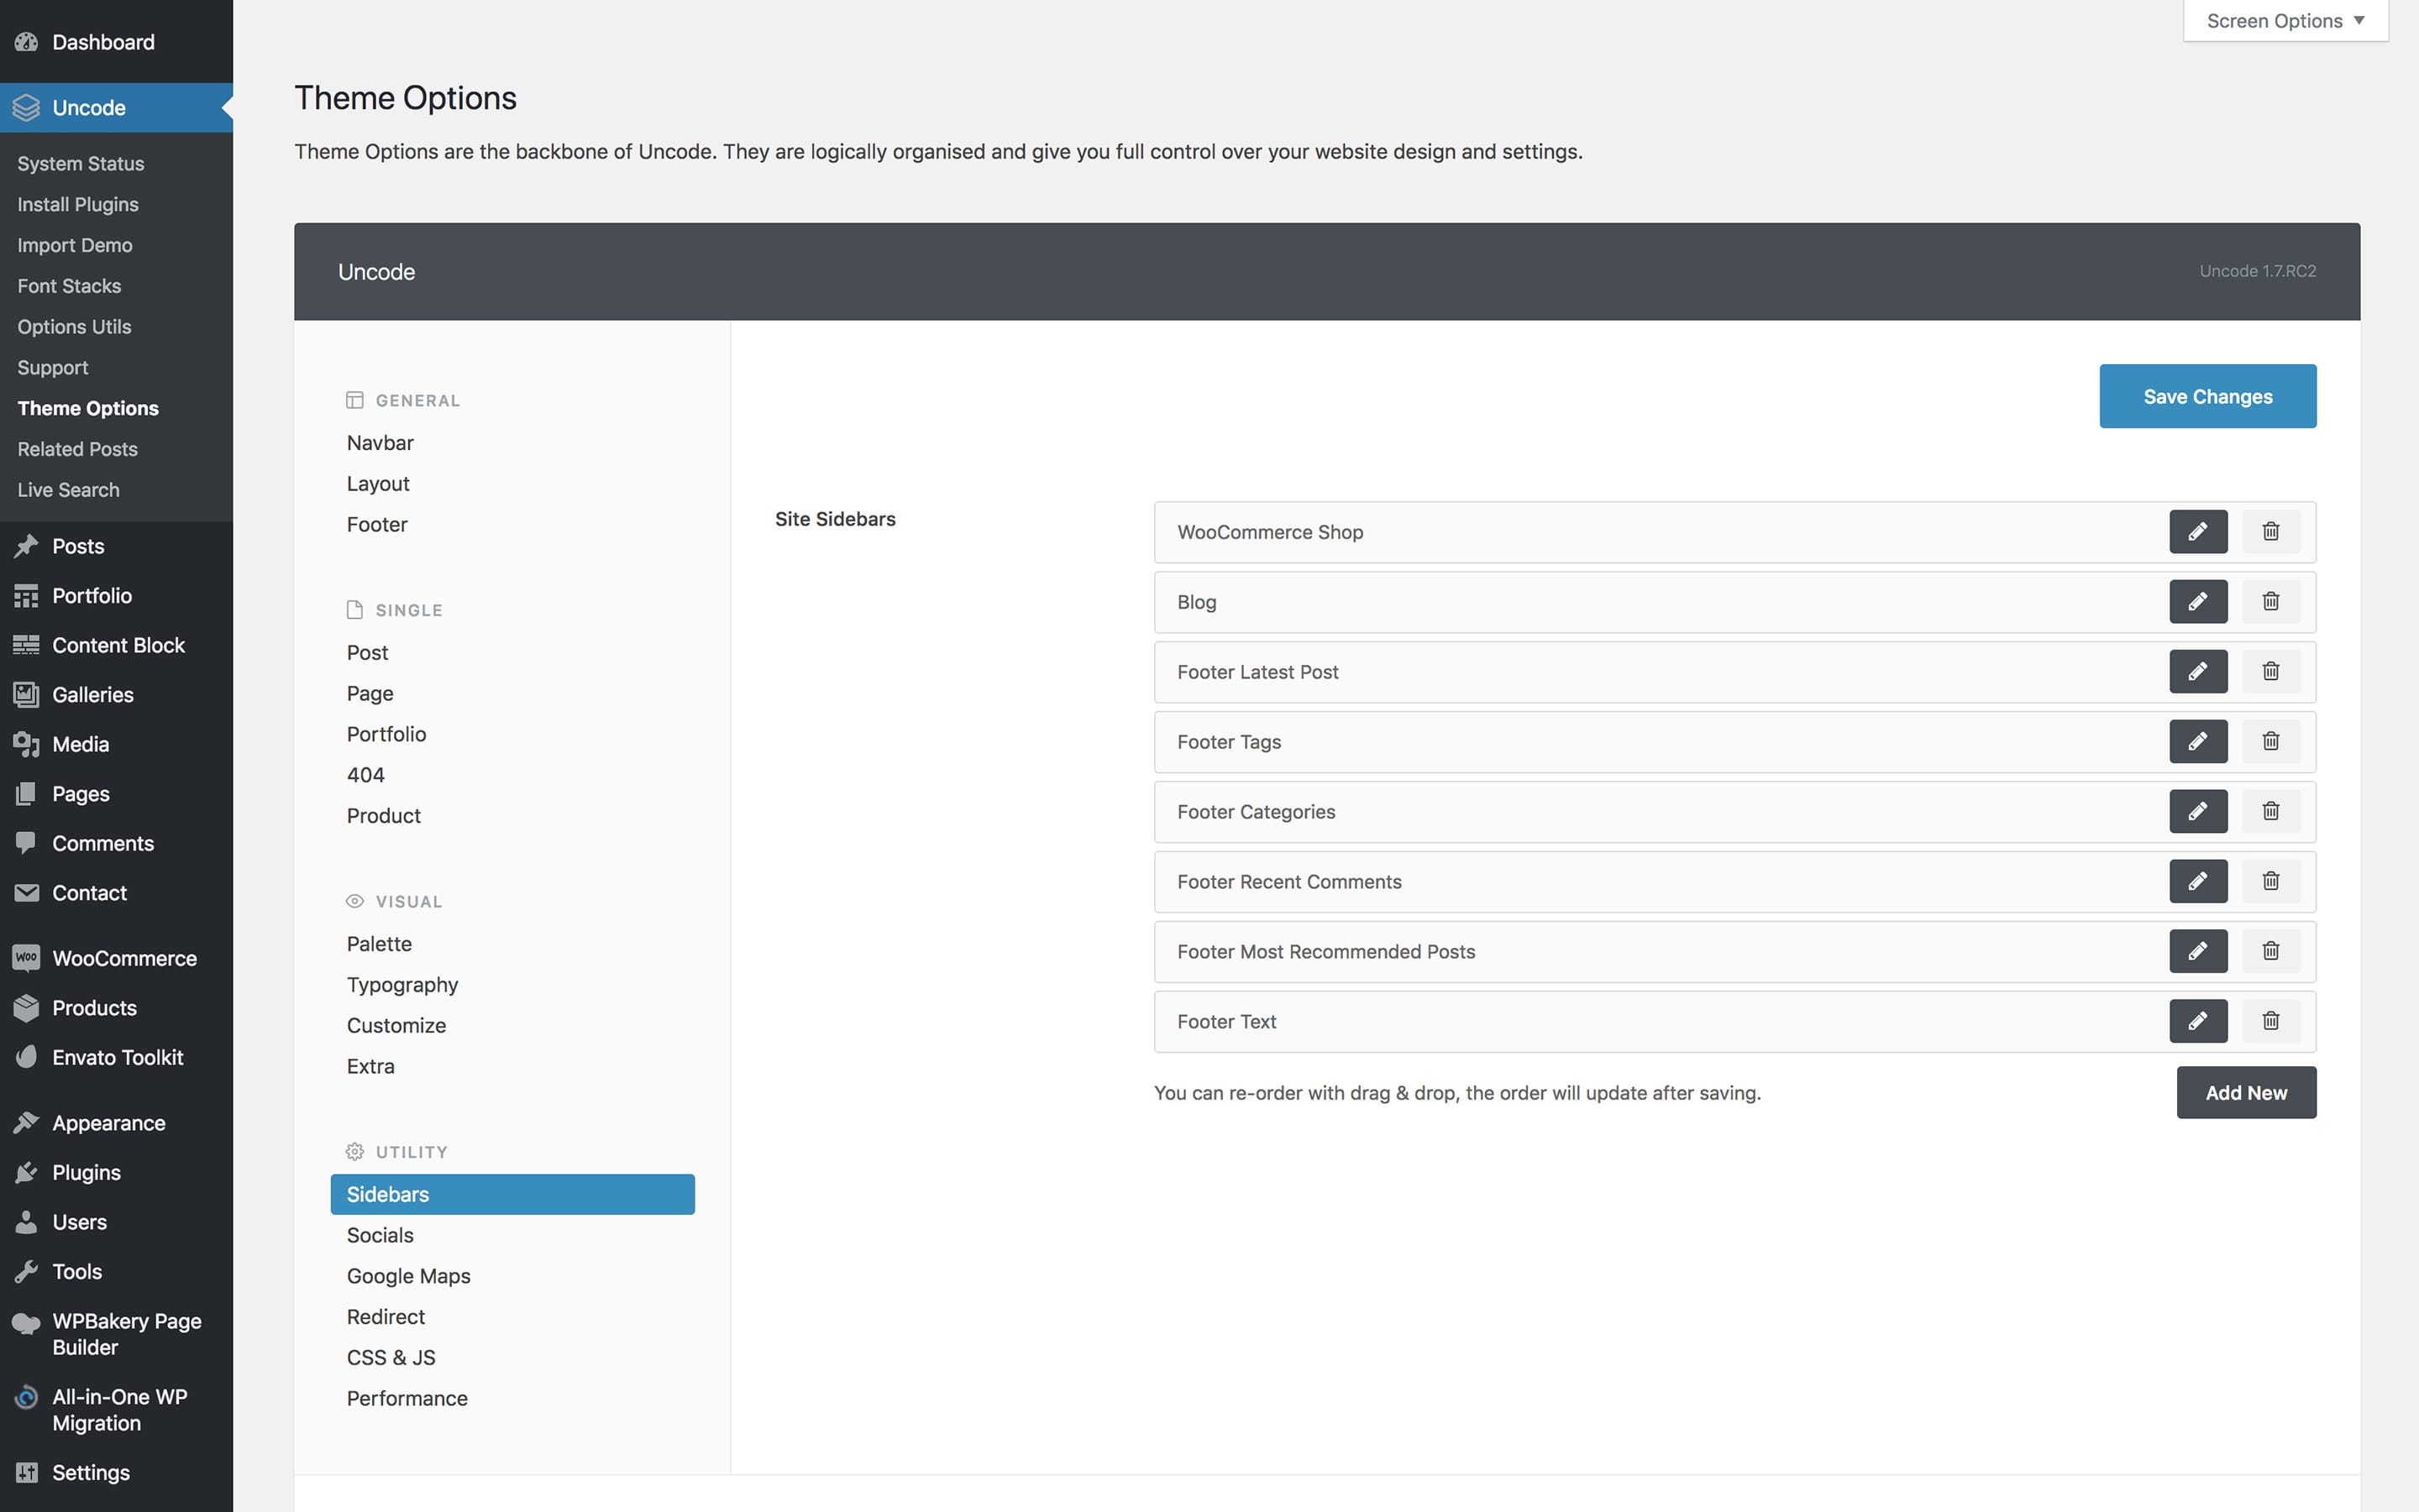Select Navbar under General settings
The height and width of the screenshot is (1512, 2419).
click(x=380, y=441)
